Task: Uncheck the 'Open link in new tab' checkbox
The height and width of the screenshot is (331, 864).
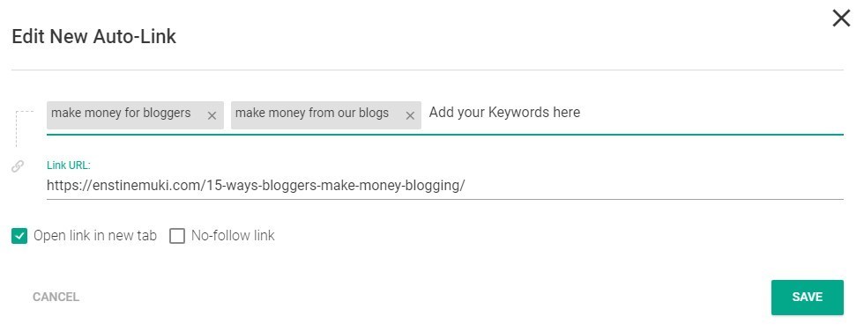Action: coord(19,237)
